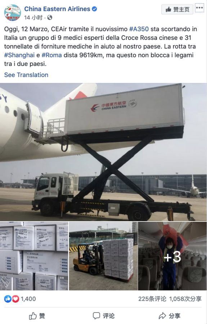Click the blue verified badge icon

point(95,9)
